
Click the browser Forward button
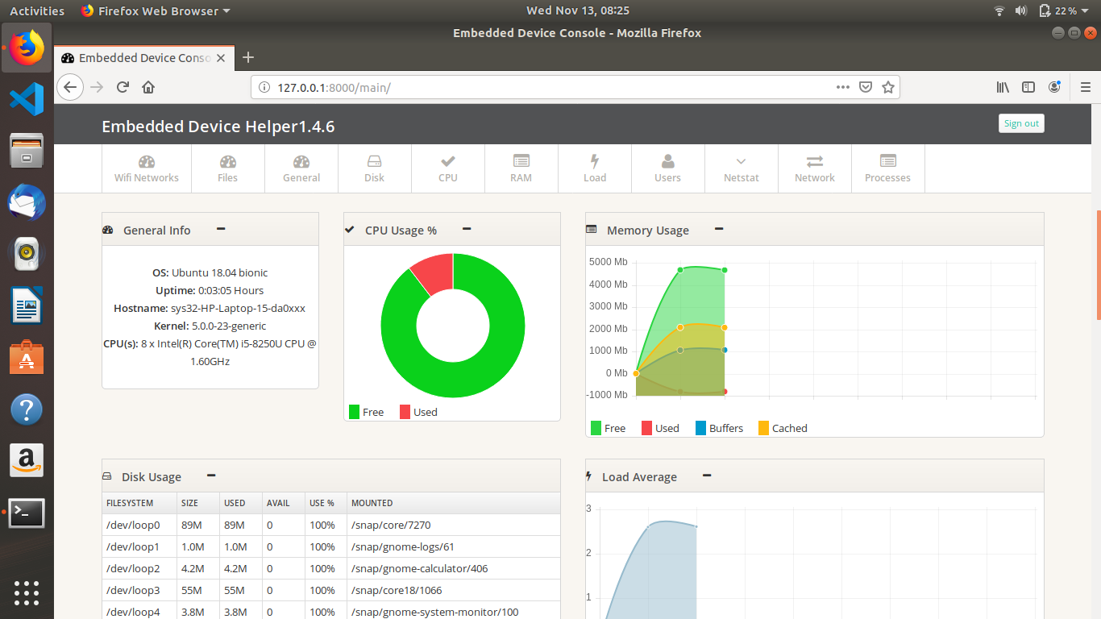pyautogui.click(x=98, y=87)
